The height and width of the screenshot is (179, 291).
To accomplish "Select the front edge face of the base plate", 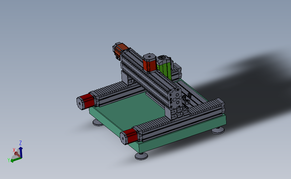I will click(183, 134).
